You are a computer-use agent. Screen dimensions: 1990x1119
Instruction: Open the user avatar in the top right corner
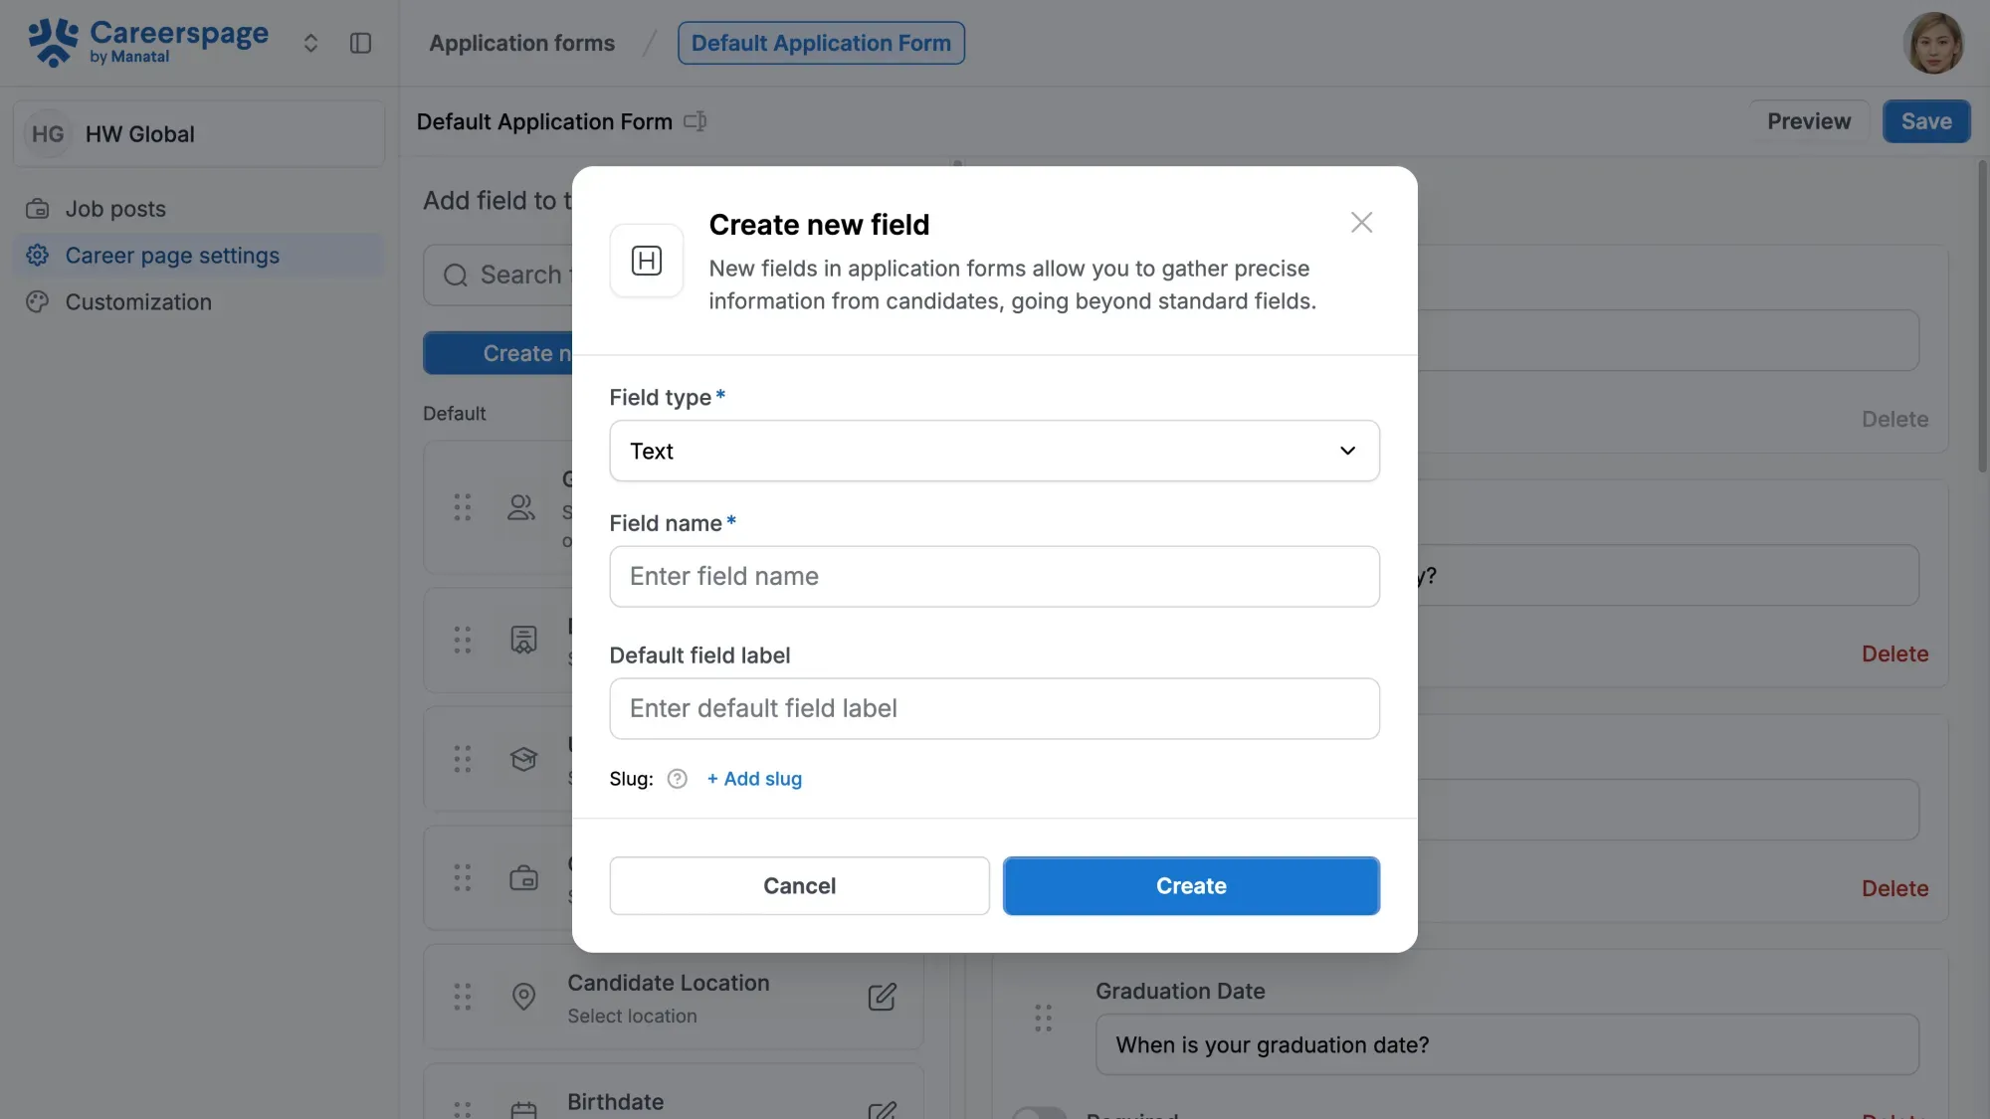tap(1933, 43)
